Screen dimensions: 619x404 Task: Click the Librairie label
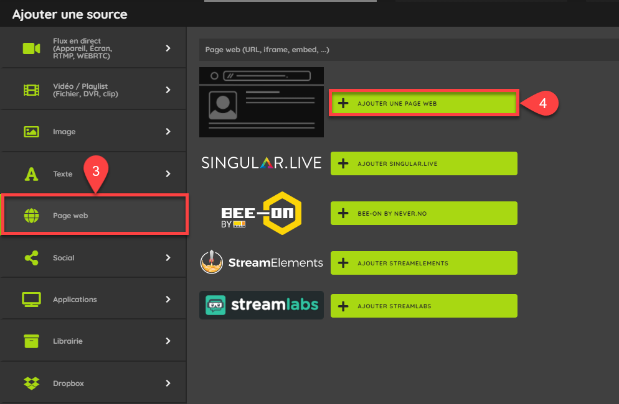point(68,341)
